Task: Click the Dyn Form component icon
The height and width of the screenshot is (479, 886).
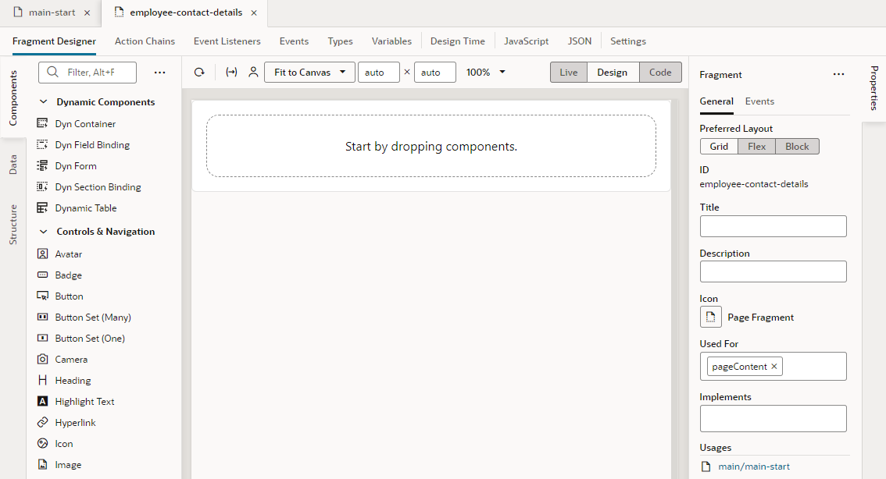Action: coord(42,166)
